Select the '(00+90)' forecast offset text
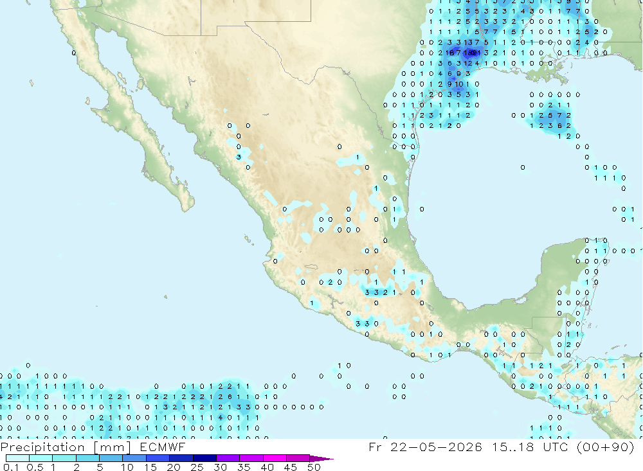This screenshot has width=643, height=471. coord(606,447)
